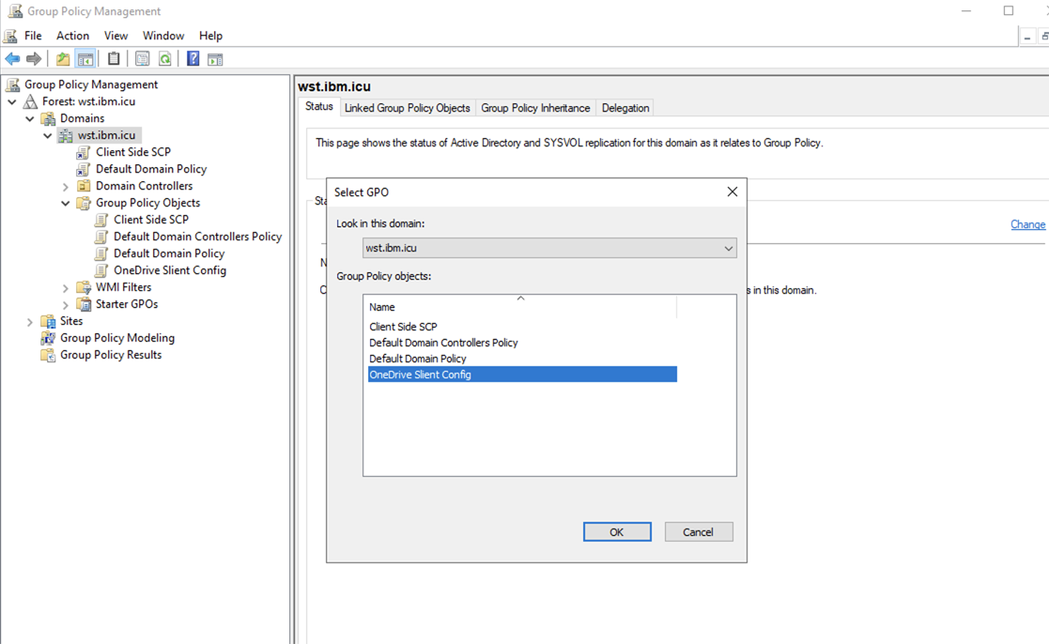This screenshot has width=1049, height=644.
Task: Select Client Side SCP under Group Policy Objects
Action: coord(151,220)
